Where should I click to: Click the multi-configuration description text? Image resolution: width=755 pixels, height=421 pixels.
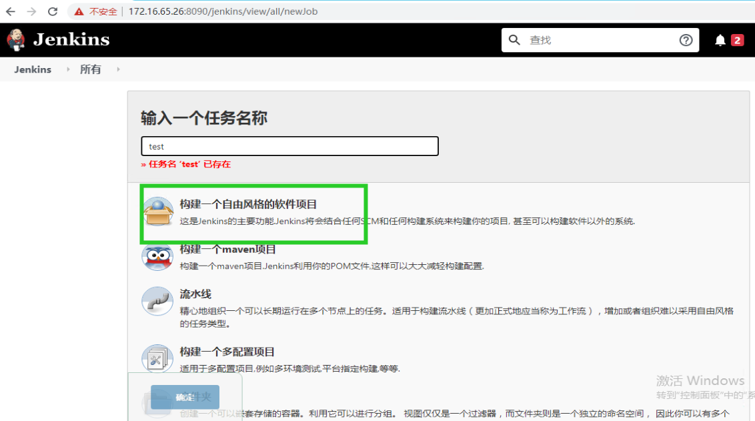290,368
